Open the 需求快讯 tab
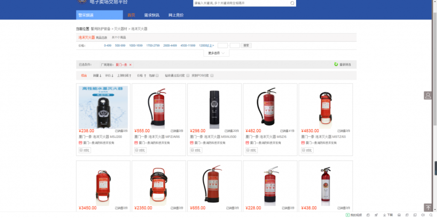437x218 pixels. point(151,15)
